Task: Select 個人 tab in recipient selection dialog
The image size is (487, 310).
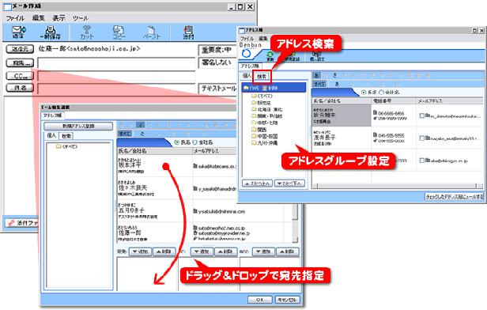Action: (x=51, y=135)
